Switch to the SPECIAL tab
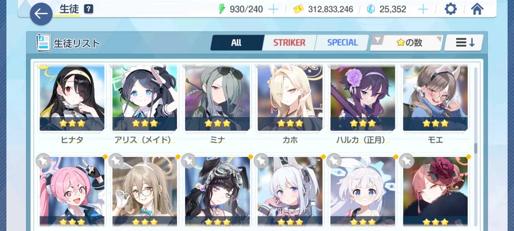Screen dimensions: 514x231 (x=342, y=43)
